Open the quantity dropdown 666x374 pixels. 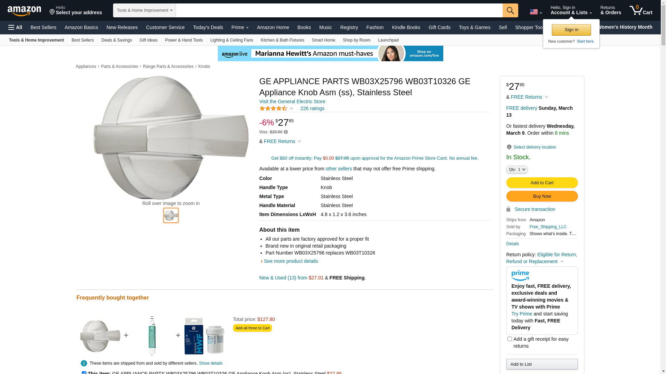[x=516, y=169]
